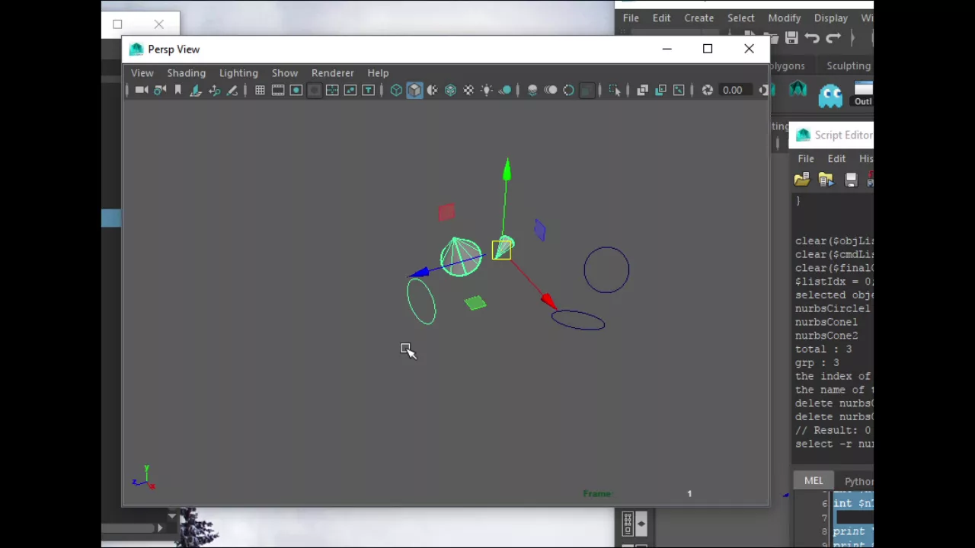Toggle Motion Blur icon
The image size is (975, 548).
[551, 91]
